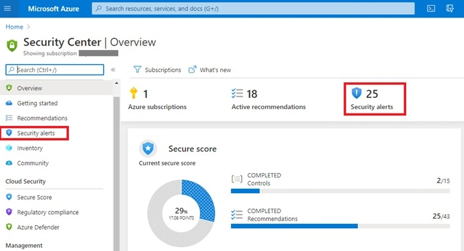The image size is (464, 251).
Task: Click the Completed Controls list icon
Action: pyautogui.click(x=237, y=179)
